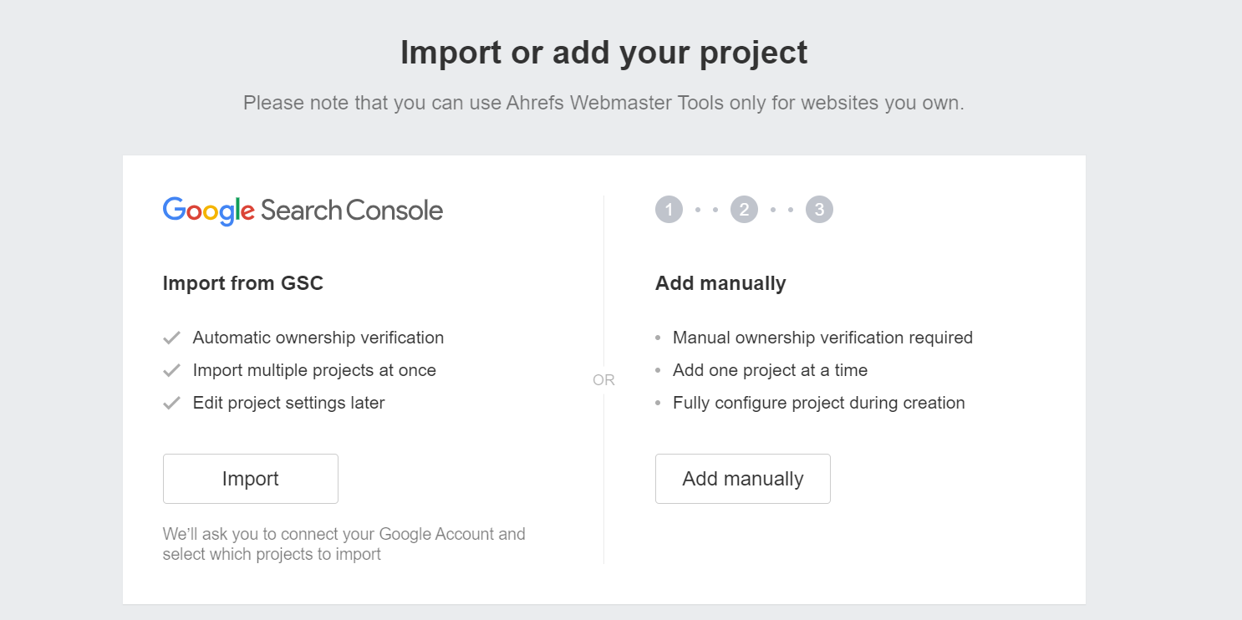The width and height of the screenshot is (1242, 620).
Task: Click the Google Search Console logo
Action: (x=303, y=211)
